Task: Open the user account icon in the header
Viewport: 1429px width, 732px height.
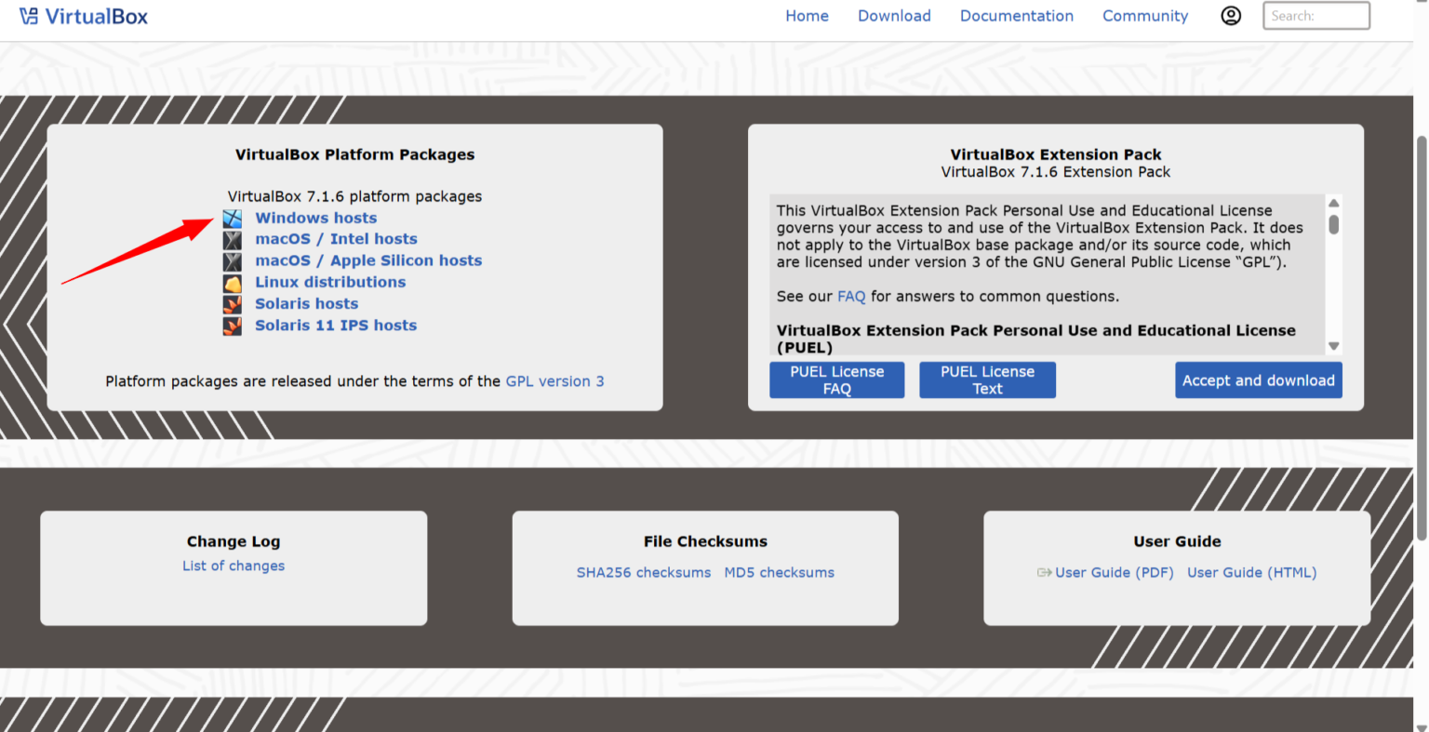Action: 1231,15
